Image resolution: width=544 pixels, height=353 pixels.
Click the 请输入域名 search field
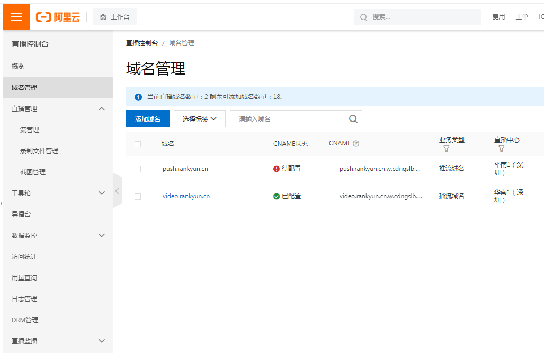(289, 119)
